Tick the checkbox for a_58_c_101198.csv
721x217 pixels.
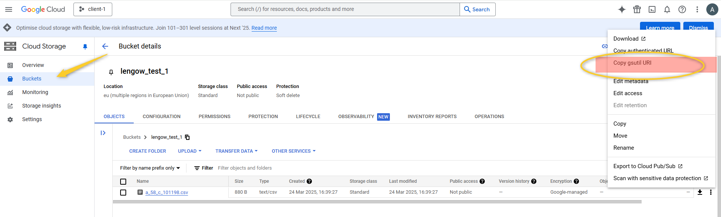(x=123, y=193)
